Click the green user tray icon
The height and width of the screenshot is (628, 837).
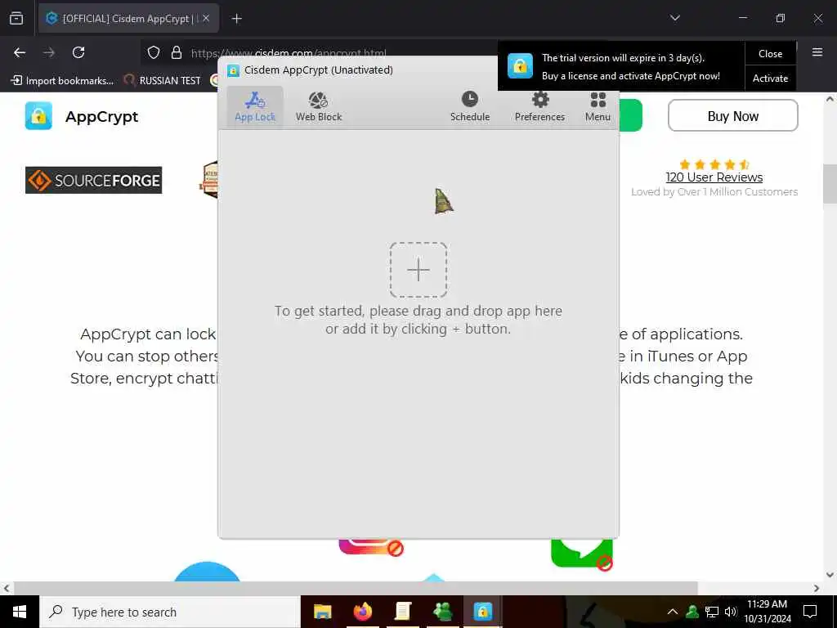click(692, 612)
